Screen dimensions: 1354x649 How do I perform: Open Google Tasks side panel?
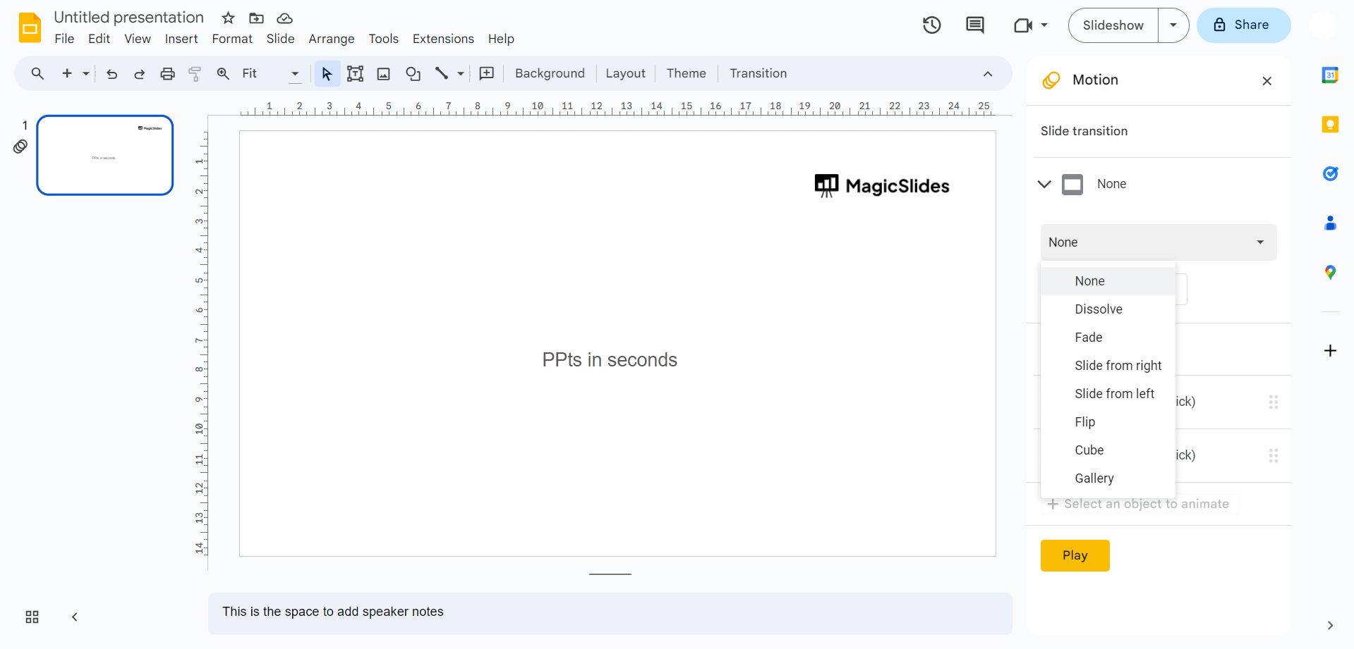coord(1330,173)
